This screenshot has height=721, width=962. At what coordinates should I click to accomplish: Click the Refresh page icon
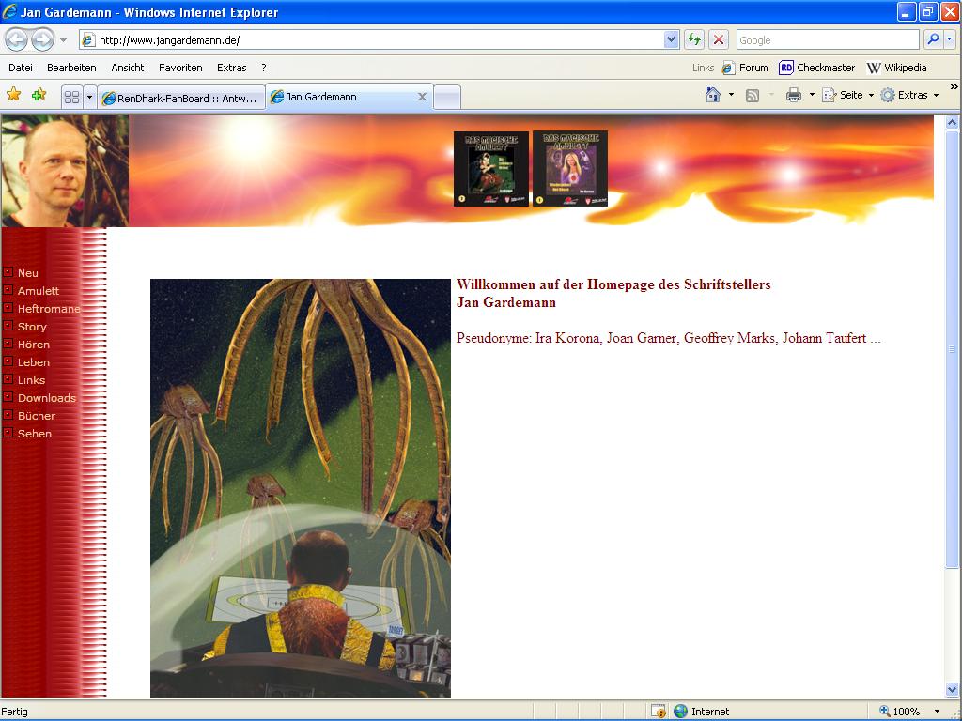(x=694, y=39)
